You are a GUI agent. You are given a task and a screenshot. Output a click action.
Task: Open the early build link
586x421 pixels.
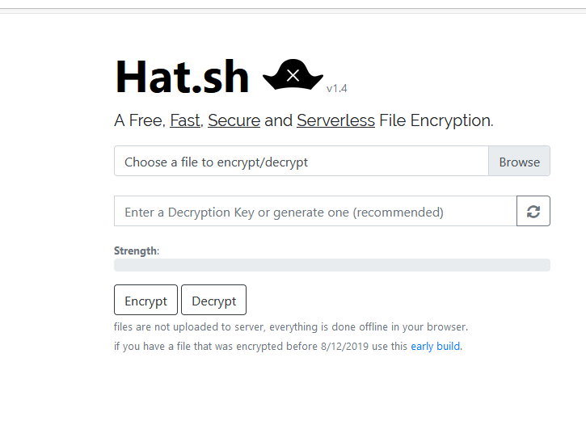[x=436, y=347]
